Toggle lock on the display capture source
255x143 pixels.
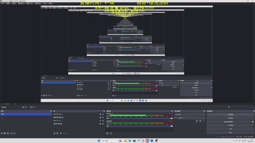click(x=103, y=124)
